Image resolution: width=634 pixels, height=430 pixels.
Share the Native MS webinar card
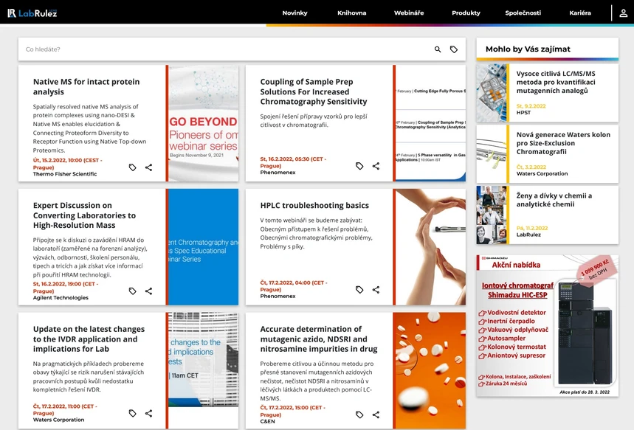click(x=149, y=167)
